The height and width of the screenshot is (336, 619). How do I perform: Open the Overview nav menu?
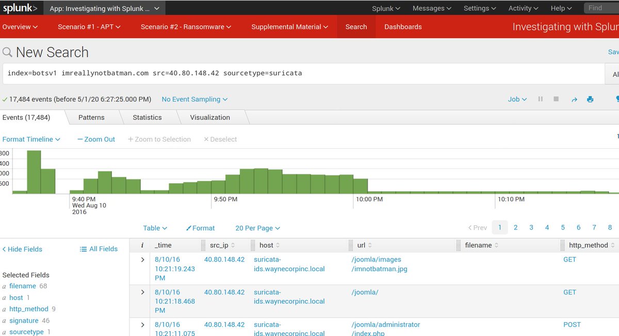tap(20, 27)
